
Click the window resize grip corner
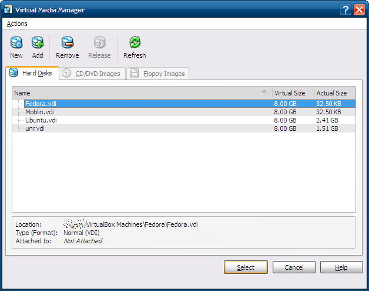point(363,285)
